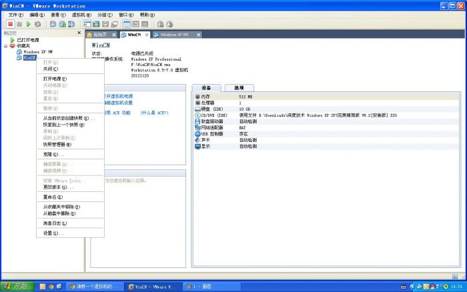Close the WinCN tab
Viewport: 467px width, 292px height.
click(x=147, y=35)
